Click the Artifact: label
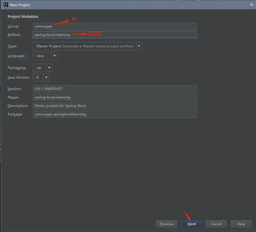256x232 pixels. coord(14,35)
